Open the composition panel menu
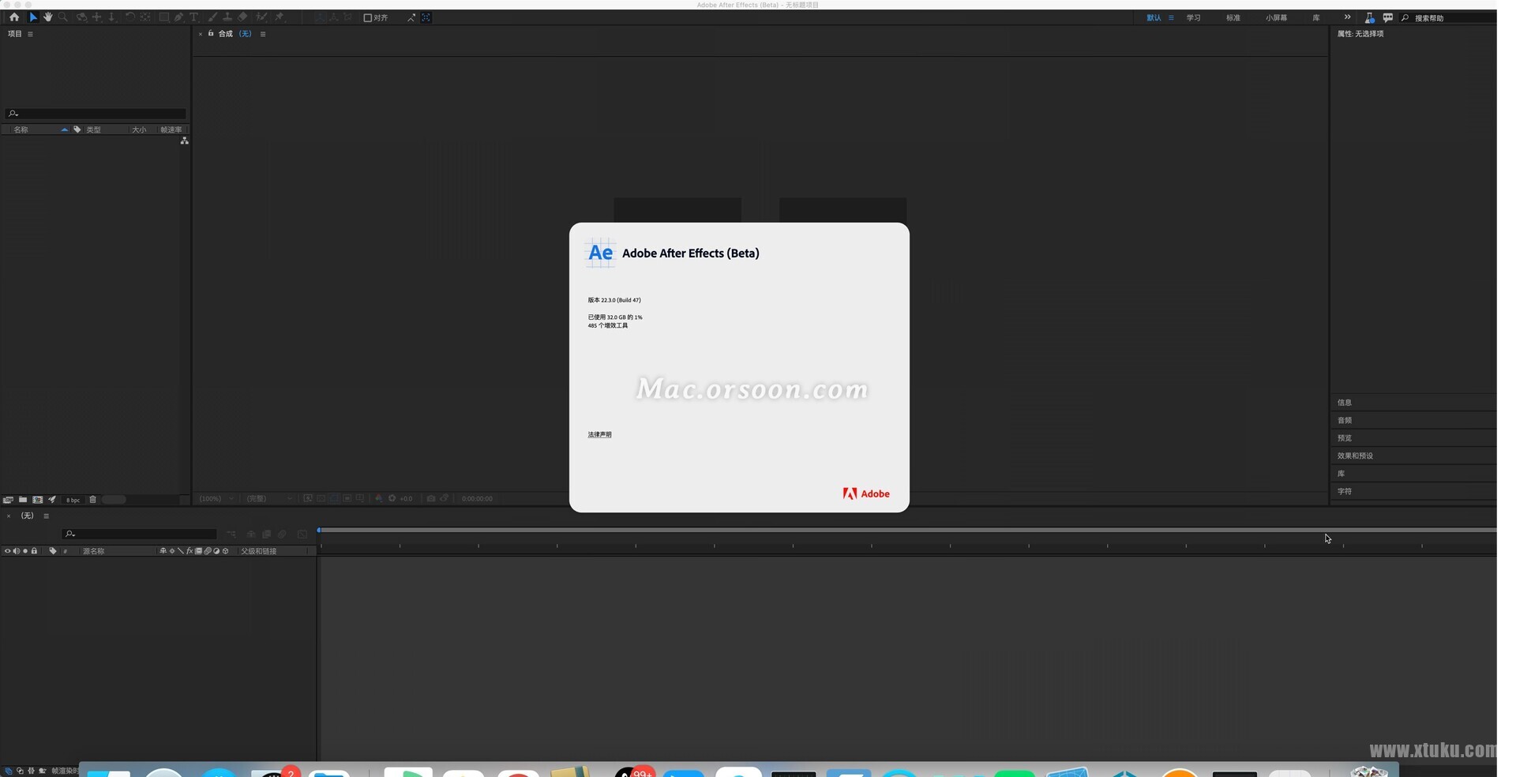 tap(263, 34)
